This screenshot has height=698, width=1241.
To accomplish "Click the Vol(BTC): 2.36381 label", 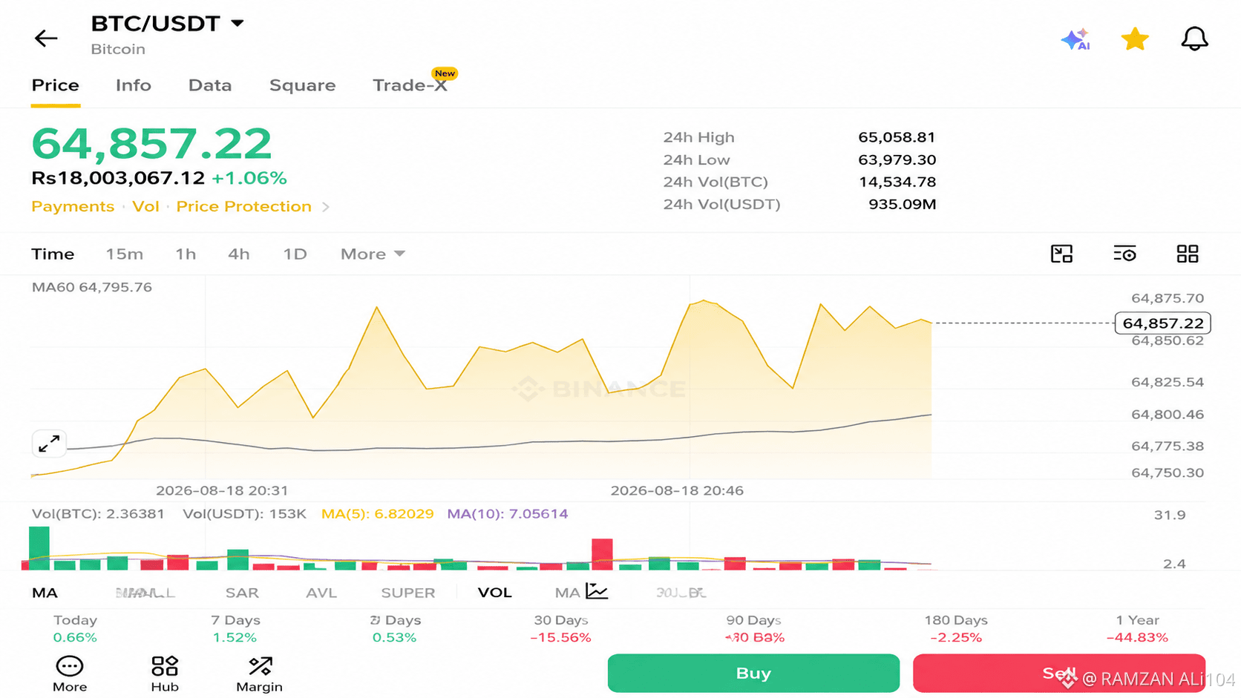I will (x=98, y=513).
